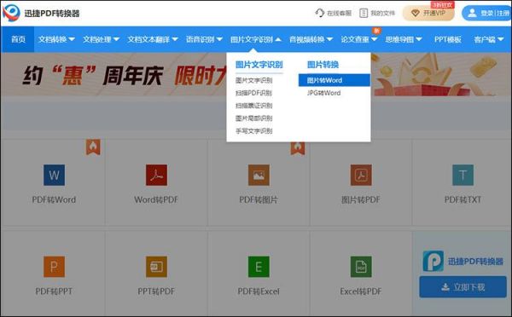Screen dimensions: 512x317
Task: Expand the 音视频转换 dropdown menu
Action: tap(311, 39)
